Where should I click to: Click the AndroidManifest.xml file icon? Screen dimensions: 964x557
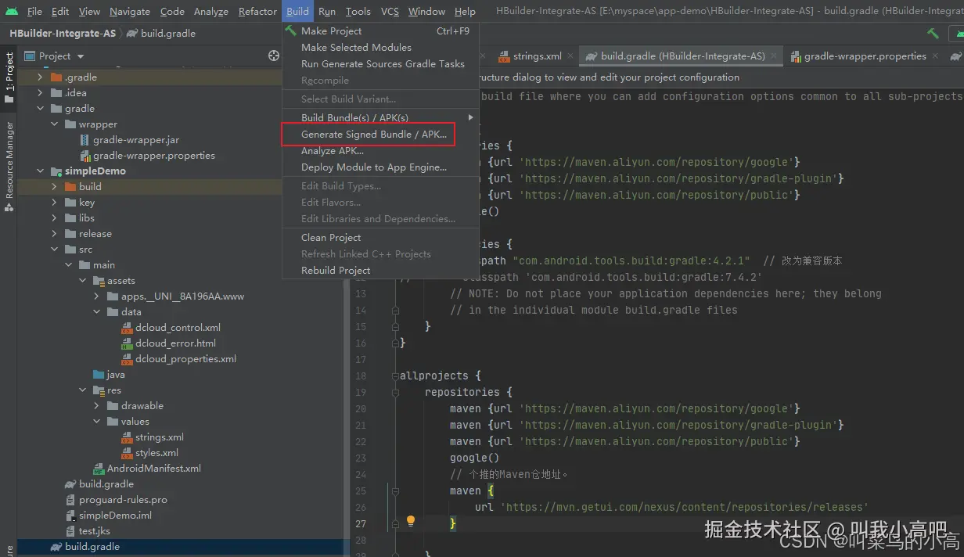[99, 469]
